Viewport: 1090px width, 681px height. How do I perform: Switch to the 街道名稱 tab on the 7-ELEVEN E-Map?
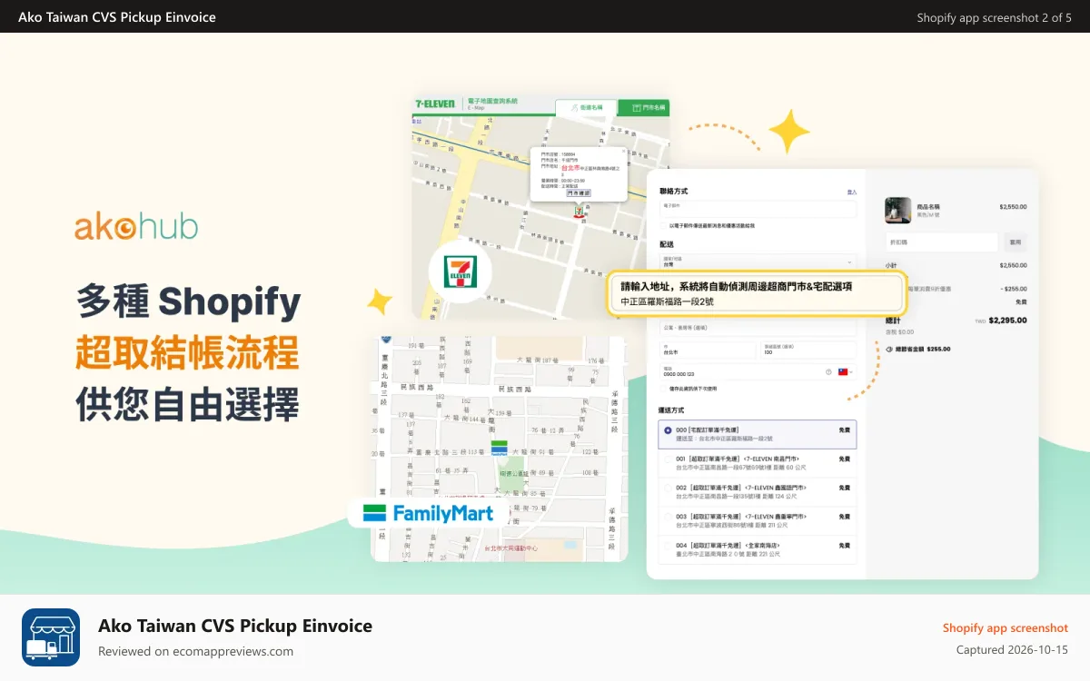(x=586, y=107)
